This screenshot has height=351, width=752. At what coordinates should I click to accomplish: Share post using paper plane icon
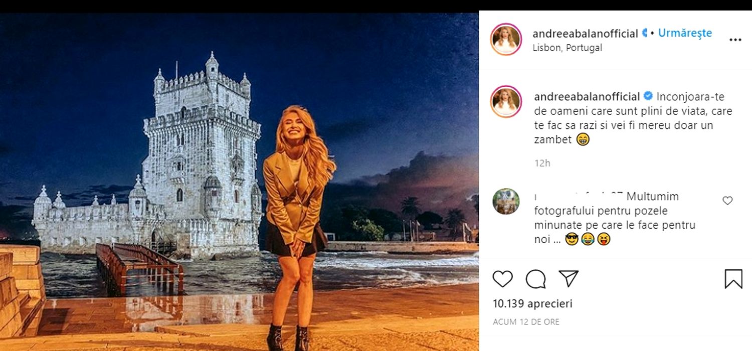click(x=569, y=279)
